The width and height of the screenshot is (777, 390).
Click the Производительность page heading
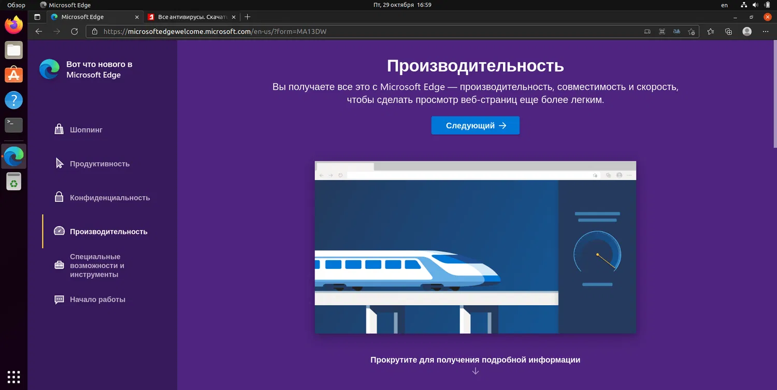pyautogui.click(x=476, y=66)
